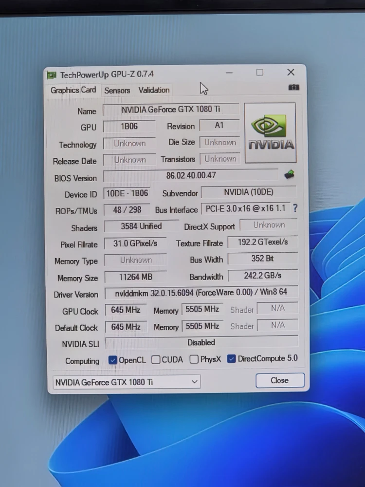
Task: Click the camera screenshot icon in GPU-Z
Action: pyautogui.click(x=293, y=87)
